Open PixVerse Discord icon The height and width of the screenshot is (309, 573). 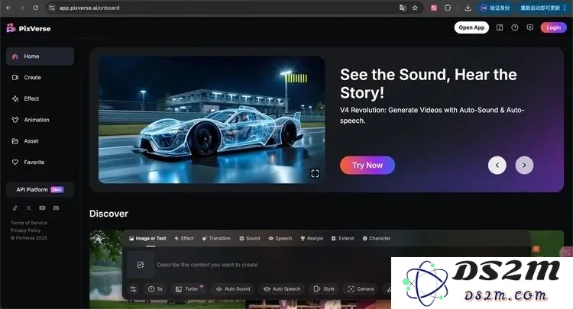[x=56, y=208]
